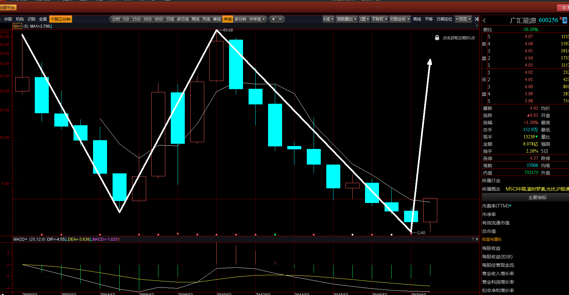
Task: Click the DIF=-4.55 MACD readout
Action: point(57,239)
